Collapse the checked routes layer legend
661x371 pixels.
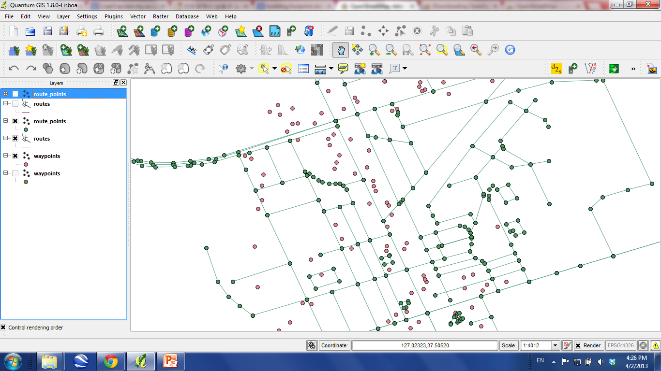coord(5,138)
